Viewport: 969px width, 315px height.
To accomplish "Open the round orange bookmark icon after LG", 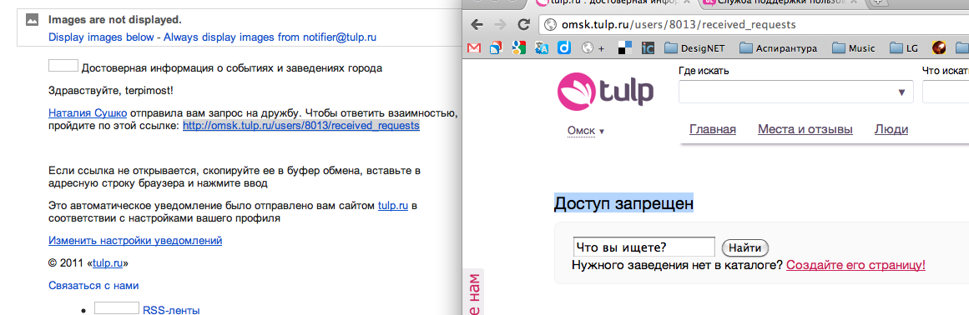I will tap(939, 47).
